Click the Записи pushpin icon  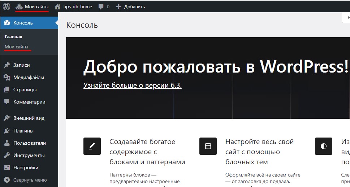7,65
